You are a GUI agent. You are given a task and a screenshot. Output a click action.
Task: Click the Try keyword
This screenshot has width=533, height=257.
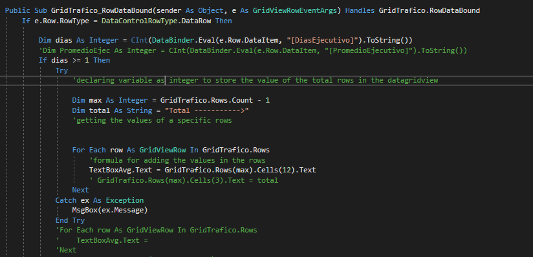pyautogui.click(x=61, y=70)
